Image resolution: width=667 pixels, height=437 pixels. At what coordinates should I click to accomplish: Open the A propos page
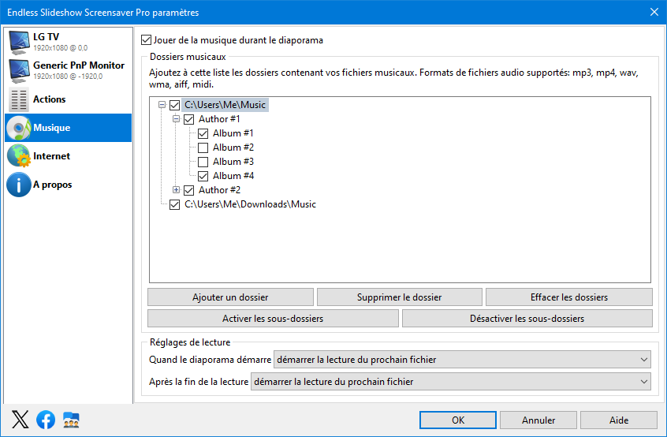(x=68, y=185)
